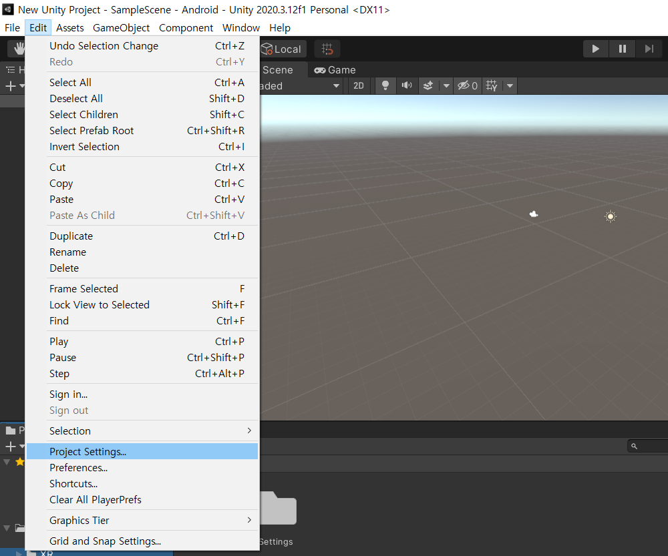Click the Pause button
Screen dimensions: 668x556
click(623, 49)
